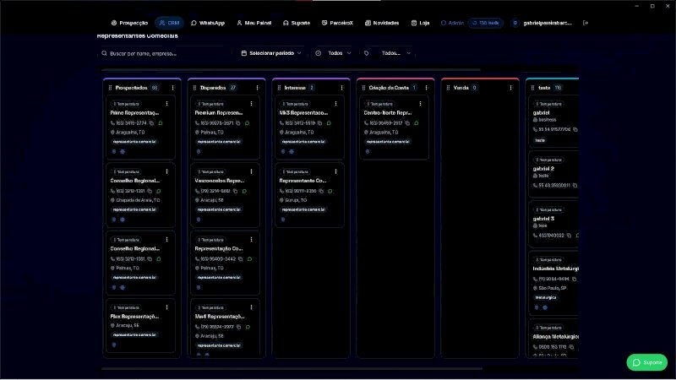The width and height of the screenshot is (676, 380).
Task: Click the Disparados column drag handle
Action: click(194, 88)
